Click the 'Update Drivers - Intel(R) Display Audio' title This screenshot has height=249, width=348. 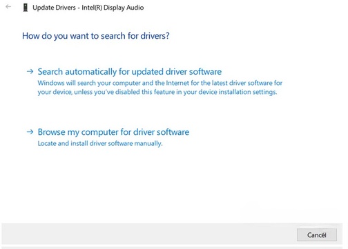tap(88, 8)
